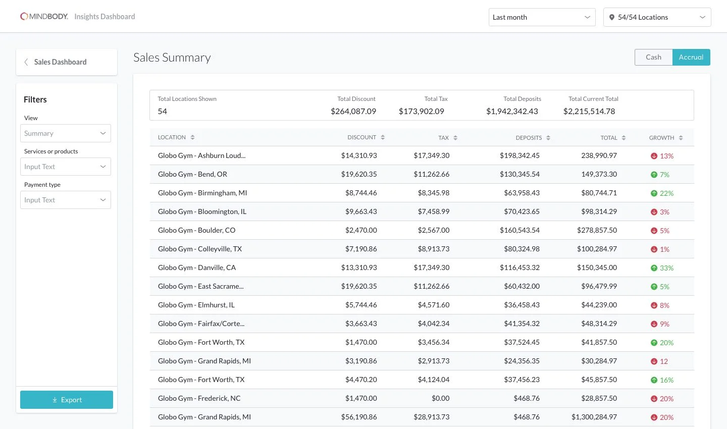This screenshot has width=727, height=429.
Task: Click the Total Discount value $264,087.09
Action: pos(353,111)
